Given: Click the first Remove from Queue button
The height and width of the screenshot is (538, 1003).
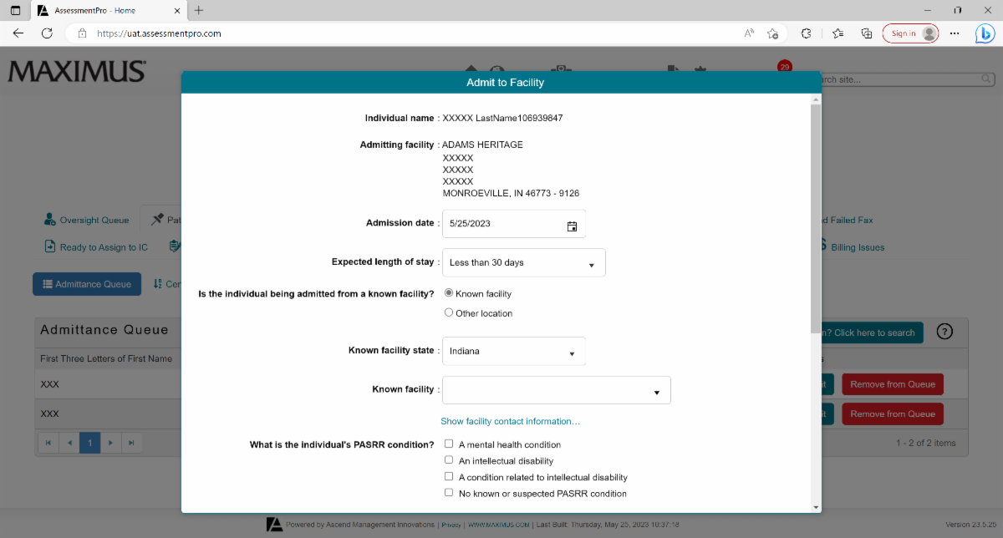Looking at the screenshot, I should (892, 384).
